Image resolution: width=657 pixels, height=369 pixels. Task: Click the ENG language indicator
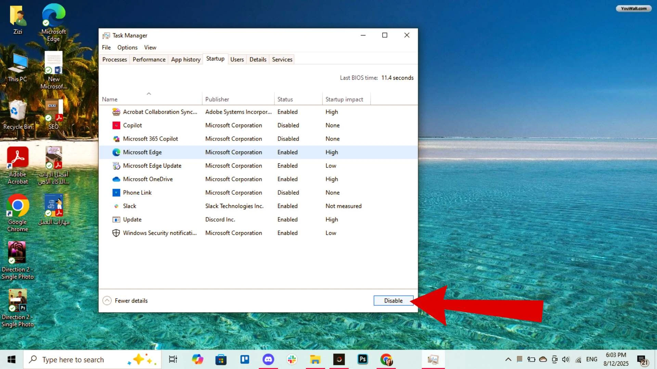pyautogui.click(x=592, y=359)
